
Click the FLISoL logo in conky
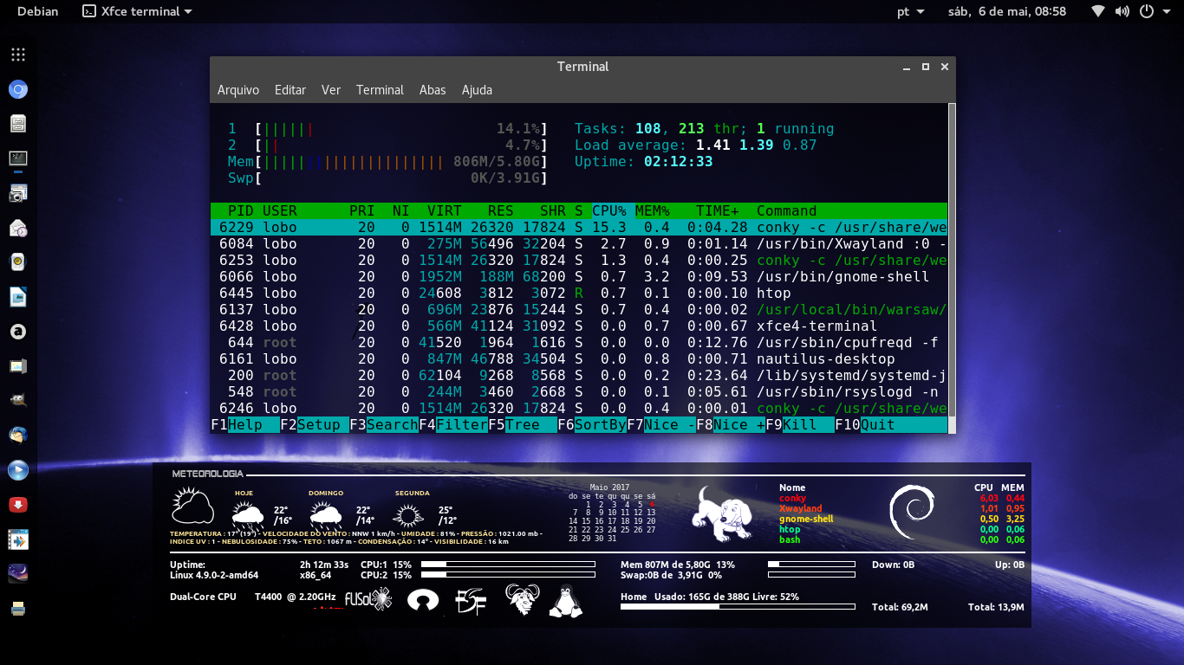pyautogui.click(x=369, y=598)
